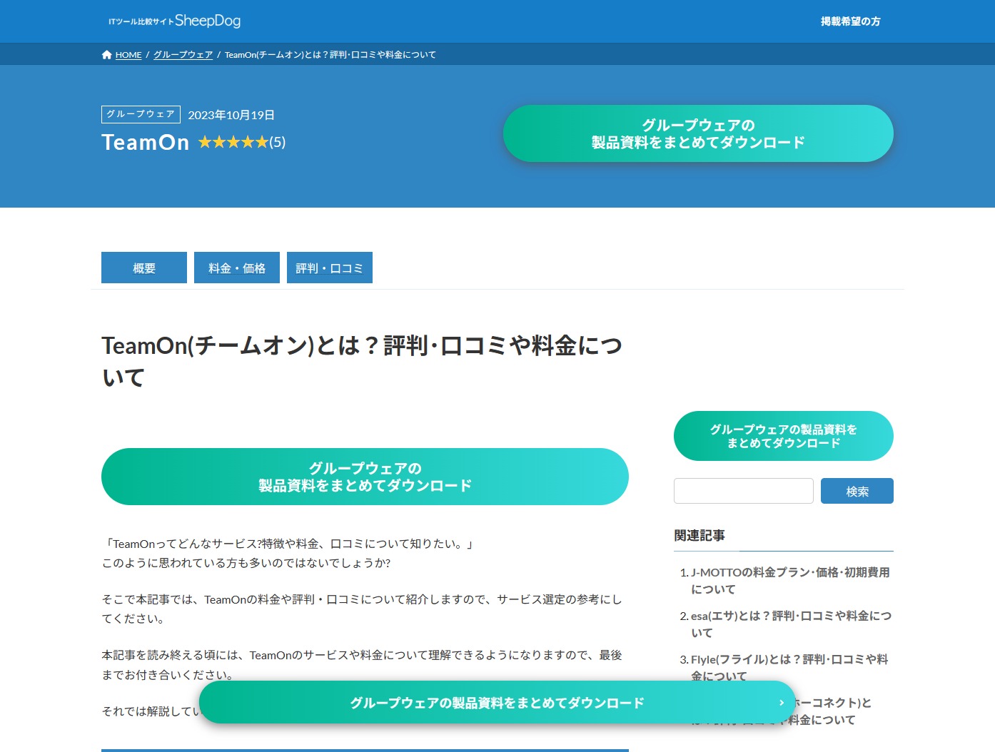Click the home icon in breadcrumb
The height and width of the screenshot is (752, 995).
106,55
